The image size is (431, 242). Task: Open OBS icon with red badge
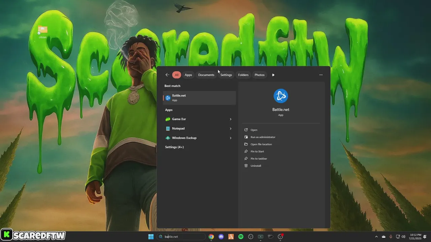[x=280, y=237]
